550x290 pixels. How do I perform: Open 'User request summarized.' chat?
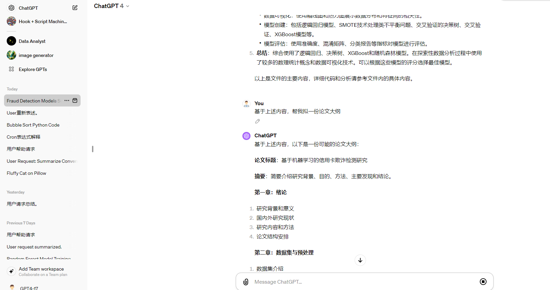(43, 247)
